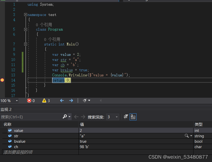Click the 添加要监视的项 add watch field

[41, 152]
